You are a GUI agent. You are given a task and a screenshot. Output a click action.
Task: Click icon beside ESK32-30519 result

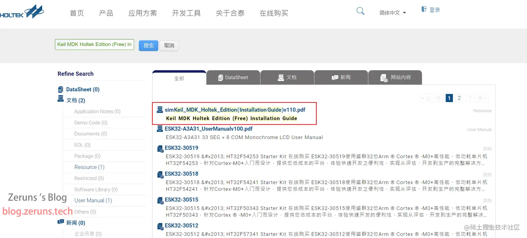click(x=160, y=149)
